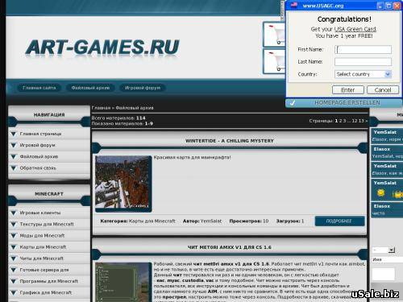
Task: Open the small dropdown in right chat panel
Action: (x=384, y=250)
